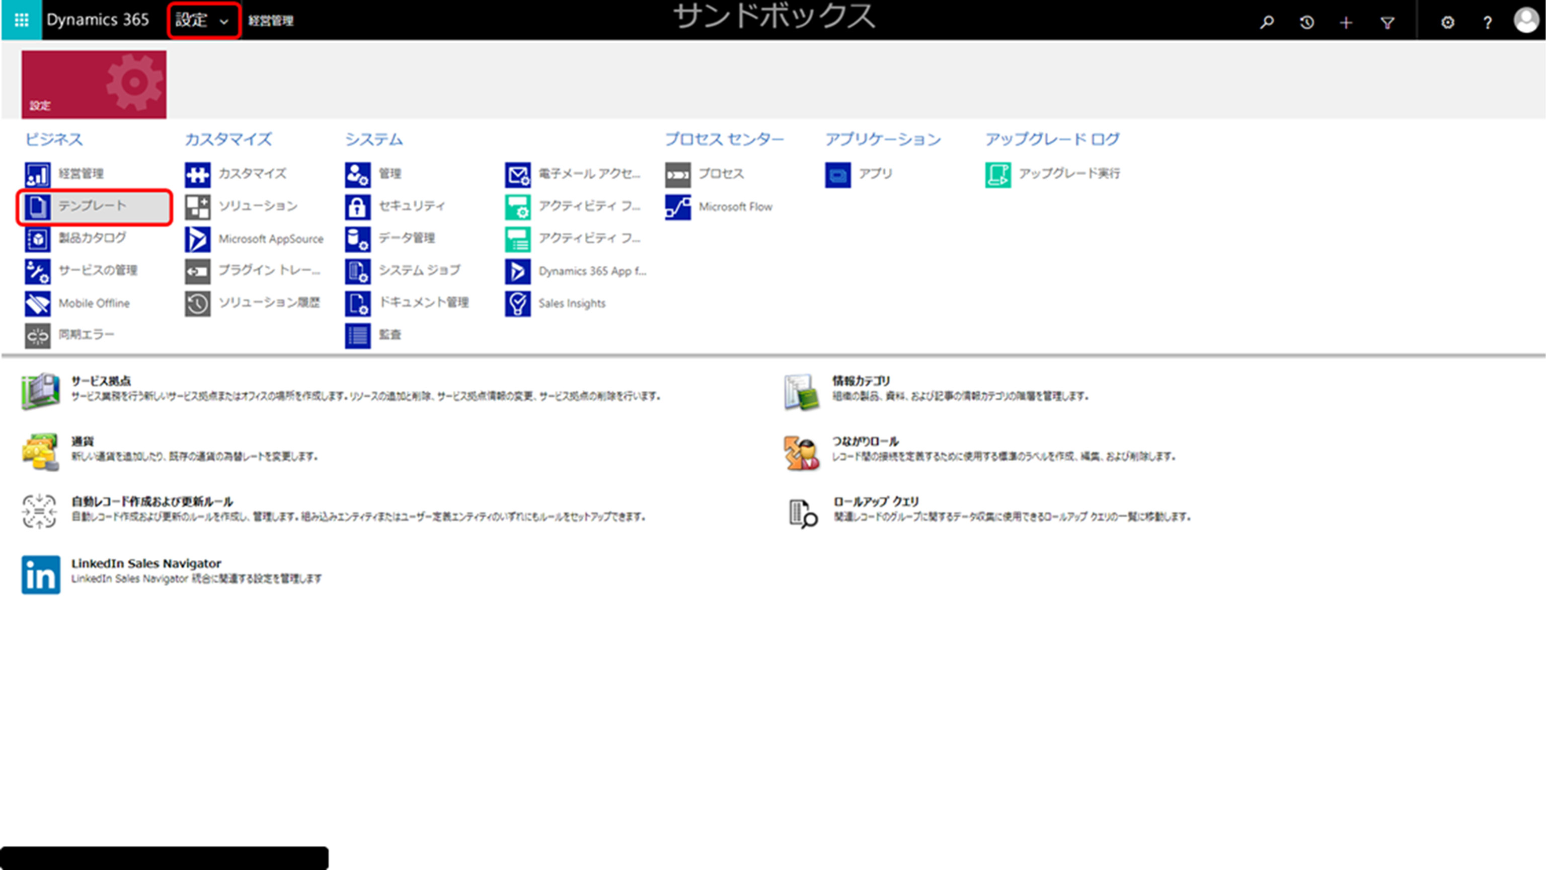Open サービス拠点 link
This screenshot has width=1546, height=870.
point(101,381)
